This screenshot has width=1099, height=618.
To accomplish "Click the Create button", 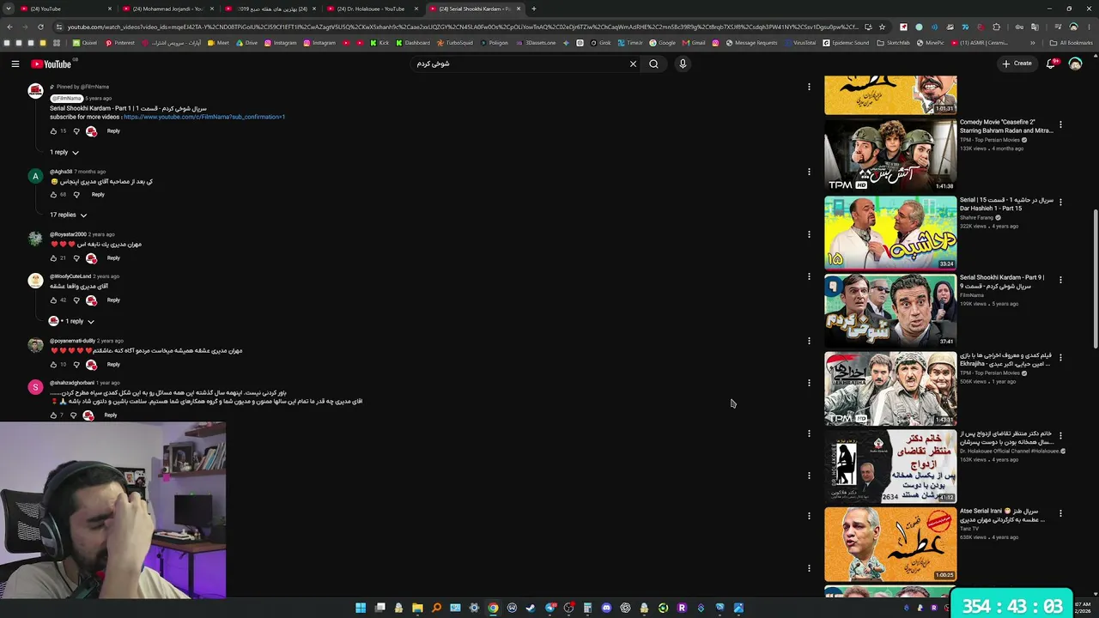I will 1017,64.
